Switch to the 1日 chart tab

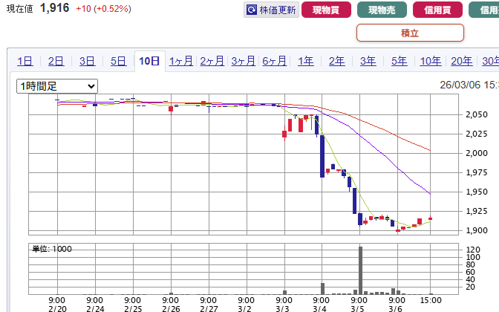pos(25,62)
